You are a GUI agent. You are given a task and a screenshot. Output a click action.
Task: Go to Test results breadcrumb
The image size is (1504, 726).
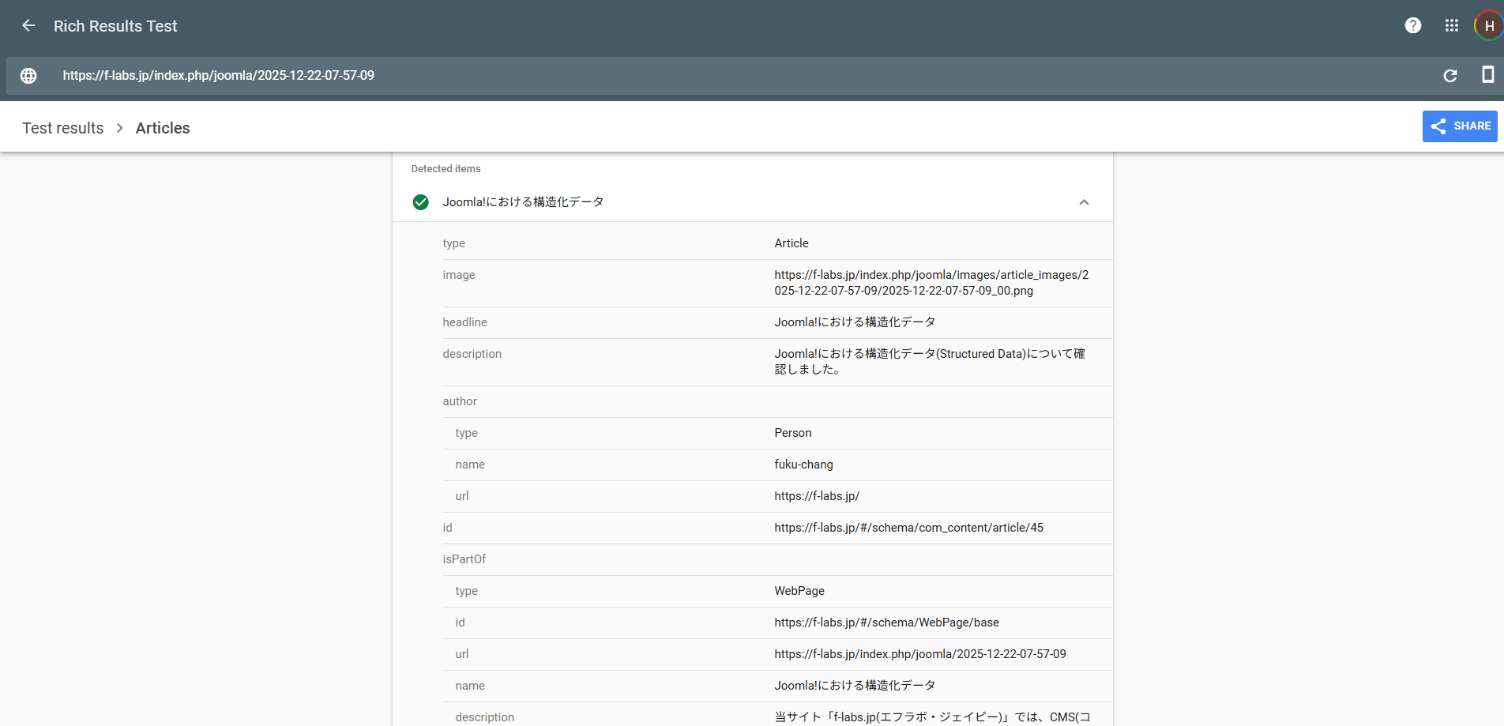tap(63, 128)
